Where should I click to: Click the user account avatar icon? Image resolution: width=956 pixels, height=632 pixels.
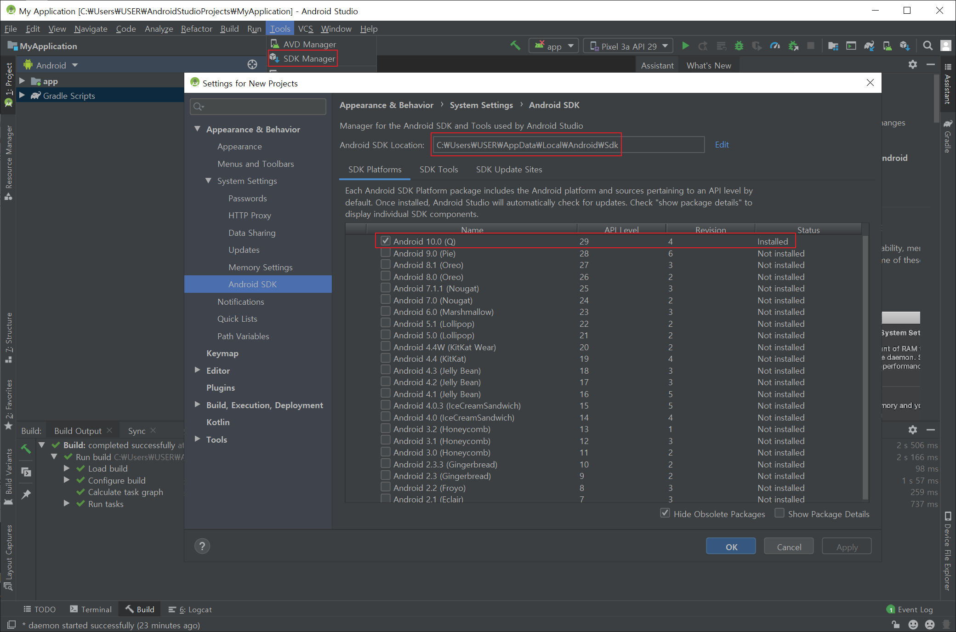[945, 46]
